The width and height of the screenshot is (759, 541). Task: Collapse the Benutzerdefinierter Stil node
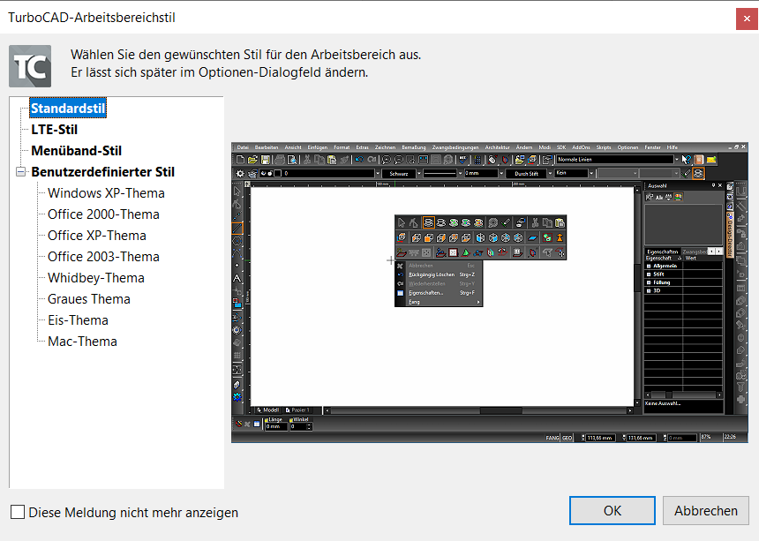[20, 172]
